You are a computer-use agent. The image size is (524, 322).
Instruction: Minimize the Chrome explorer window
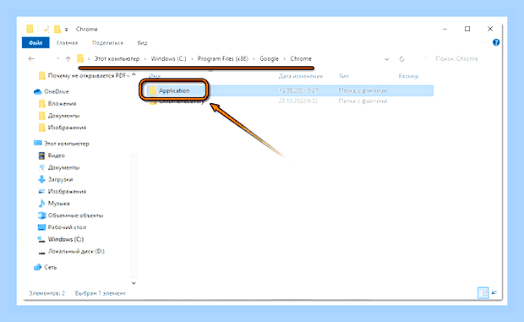[445, 29]
